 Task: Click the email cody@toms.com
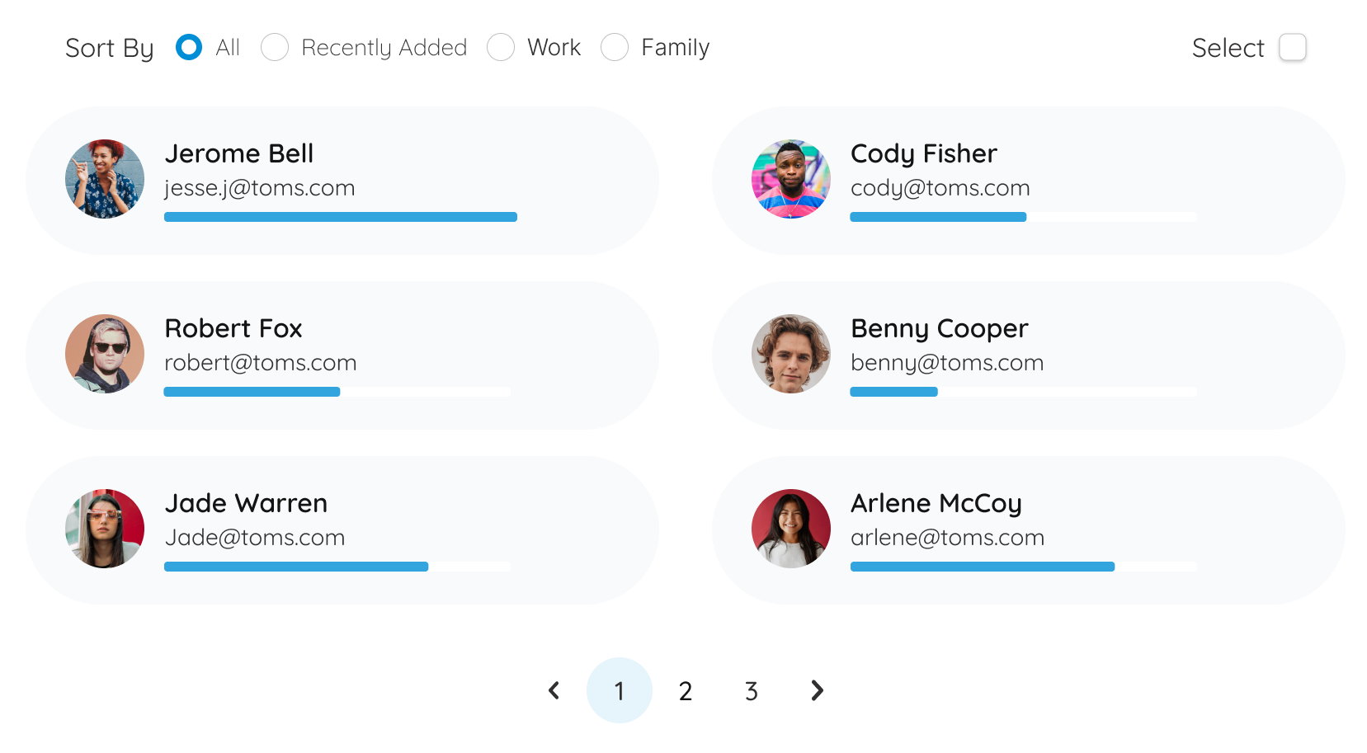tap(940, 188)
